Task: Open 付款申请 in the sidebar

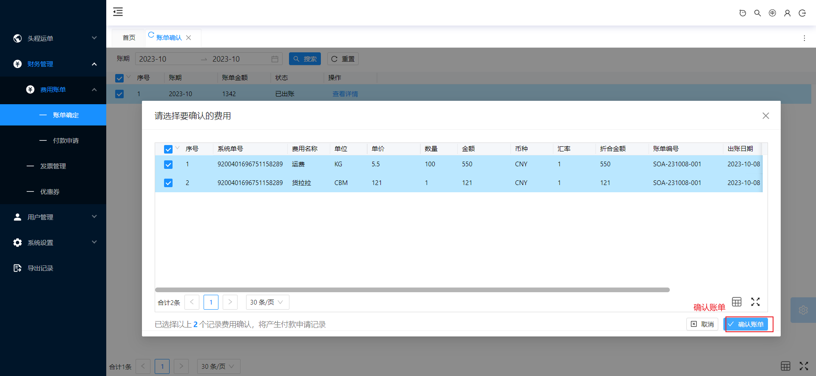Action: tap(53, 140)
